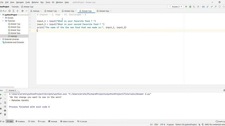Viewport: 225px width, 126px height.
Task: Start debugging with the bug icon
Action: click(x=190, y=7)
